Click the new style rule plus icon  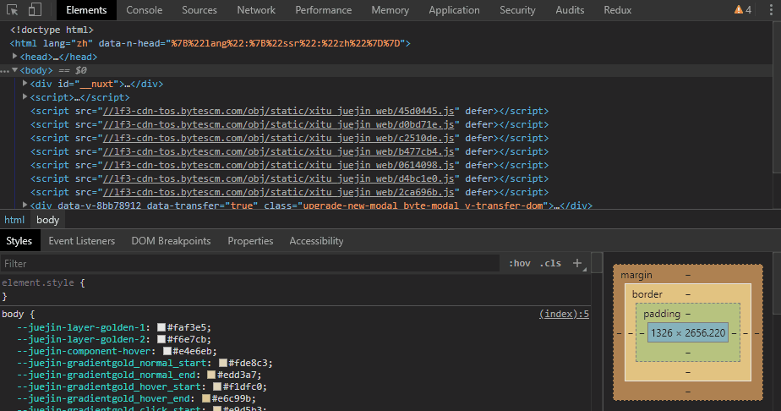577,263
